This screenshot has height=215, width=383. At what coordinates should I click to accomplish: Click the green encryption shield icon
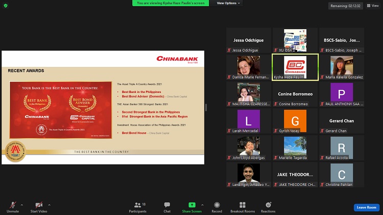(x=6, y=6)
